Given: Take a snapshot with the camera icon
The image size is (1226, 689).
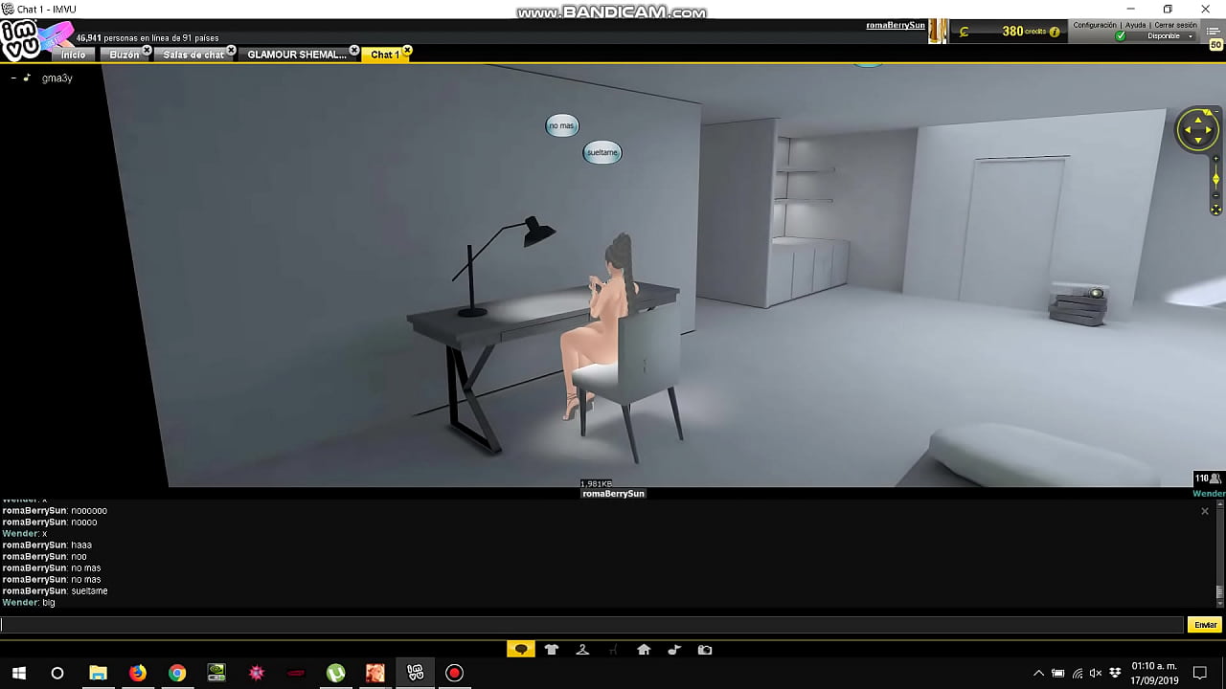Looking at the screenshot, I should click(x=705, y=650).
